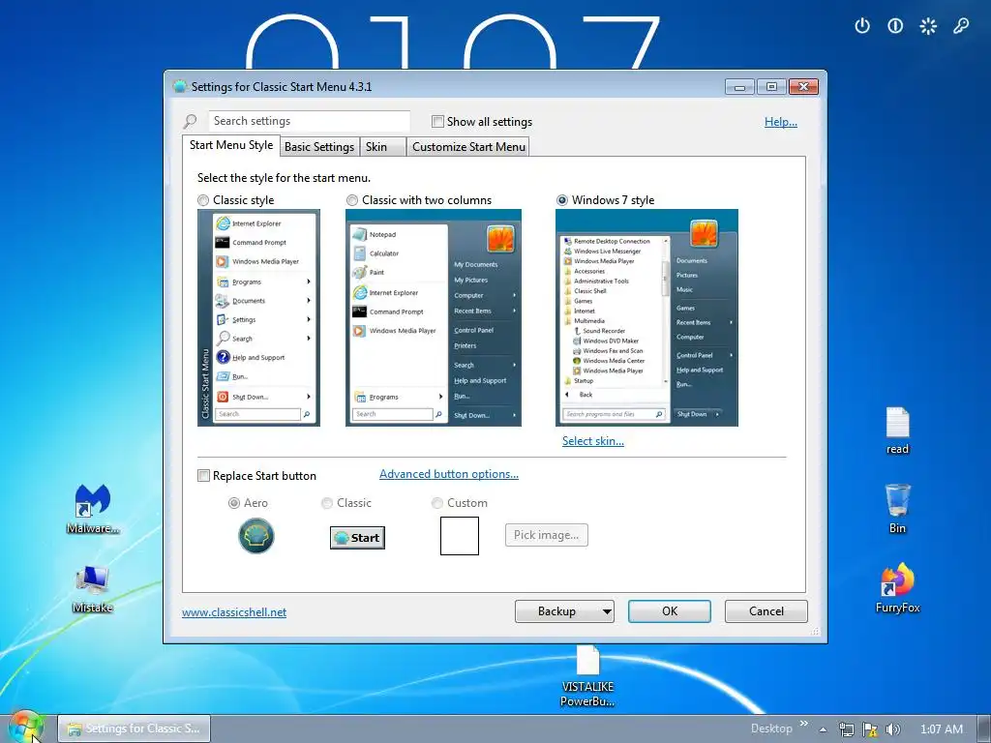Open Advanced button options... link
This screenshot has width=991, height=743.
pos(449,474)
